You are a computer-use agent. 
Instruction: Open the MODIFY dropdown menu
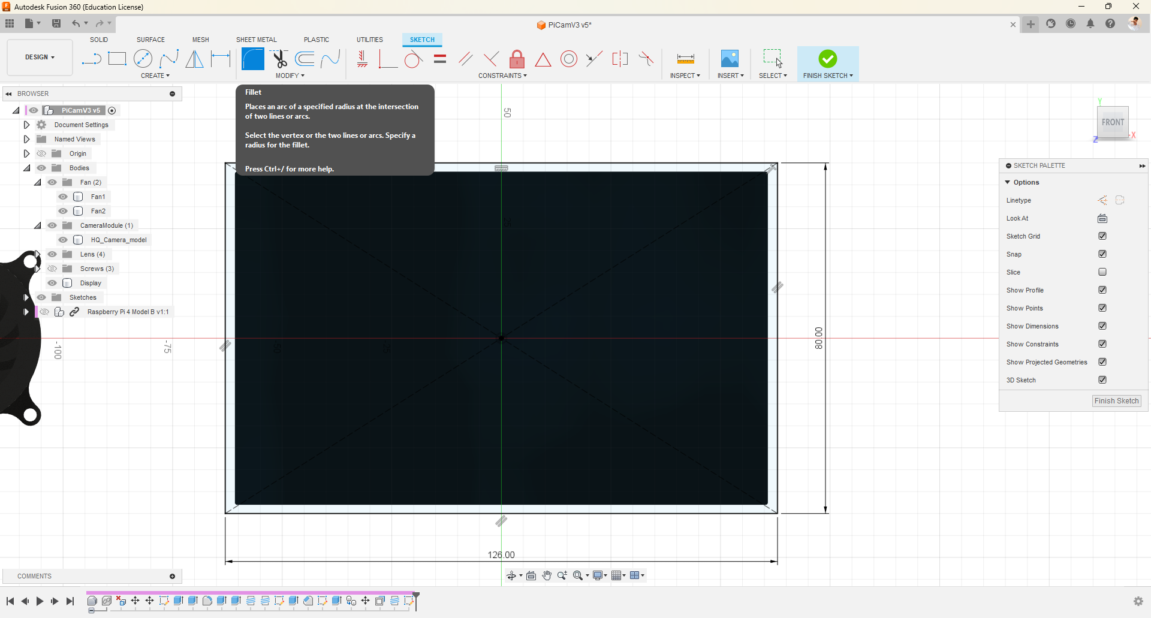coord(290,76)
